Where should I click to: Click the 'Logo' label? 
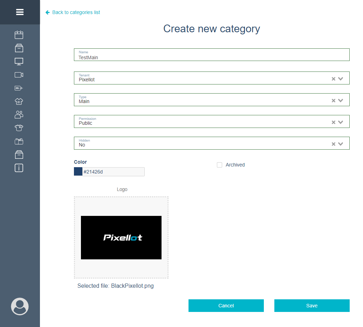122,190
